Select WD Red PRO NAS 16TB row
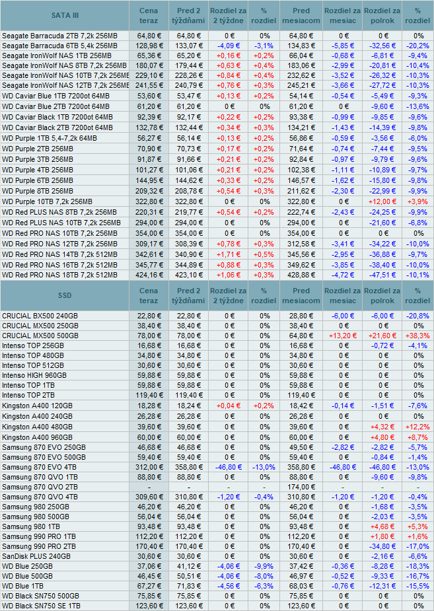The image size is (434, 611). [59, 265]
